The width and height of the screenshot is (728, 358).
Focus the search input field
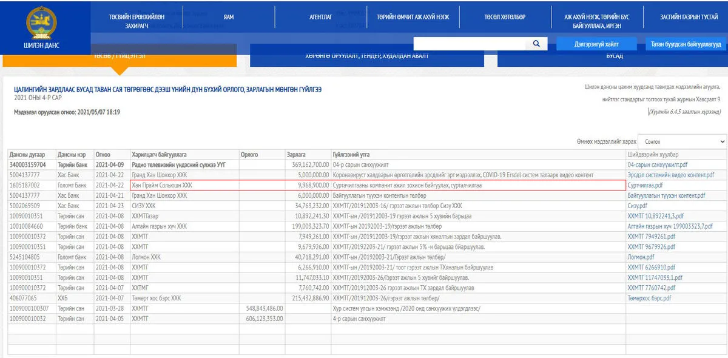coord(471,44)
